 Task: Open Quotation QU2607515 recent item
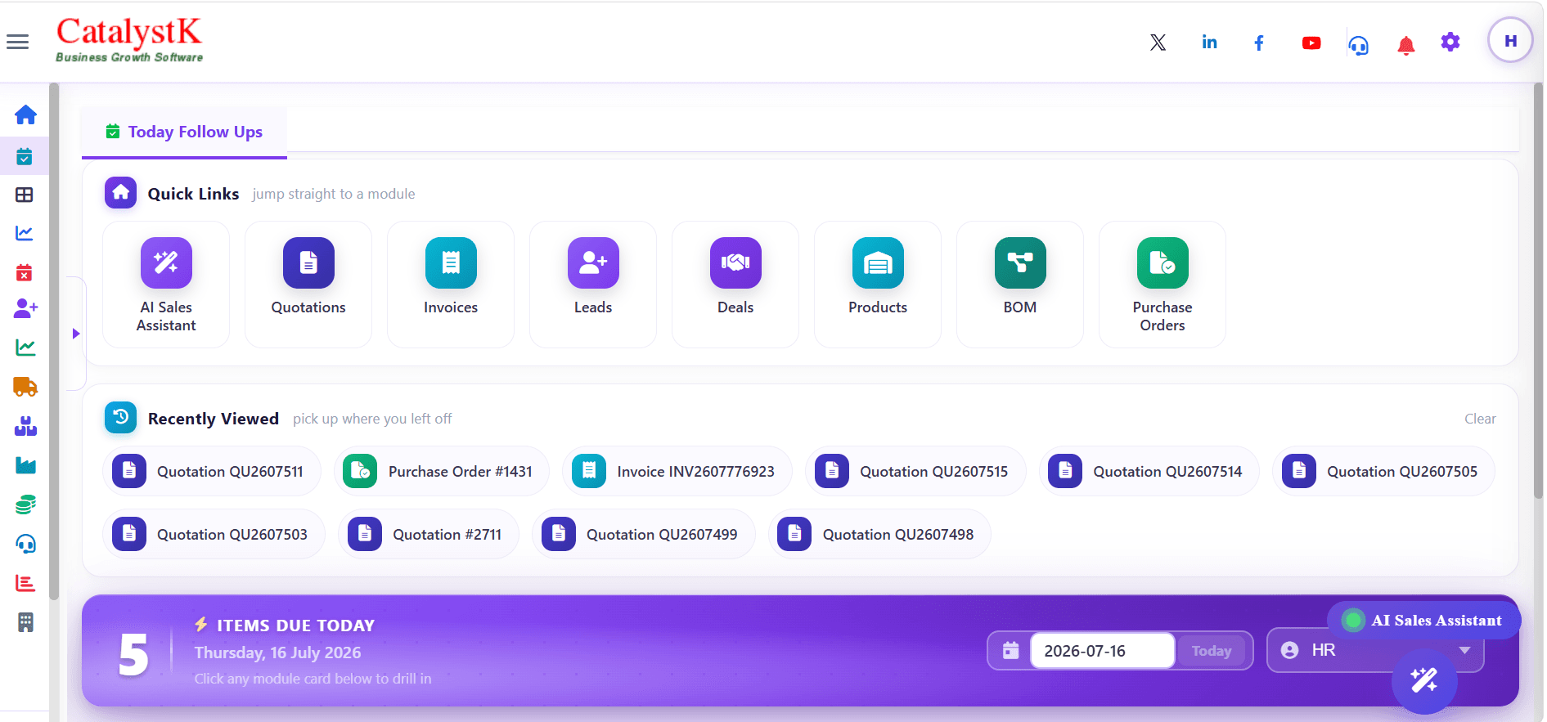point(915,471)
